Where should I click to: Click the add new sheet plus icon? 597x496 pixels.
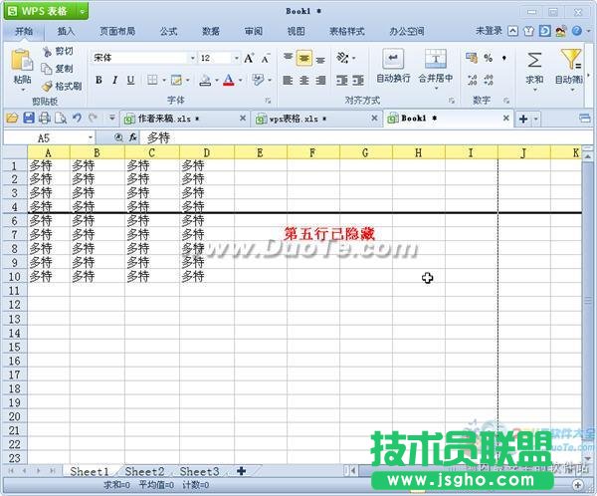coord(241,471)
